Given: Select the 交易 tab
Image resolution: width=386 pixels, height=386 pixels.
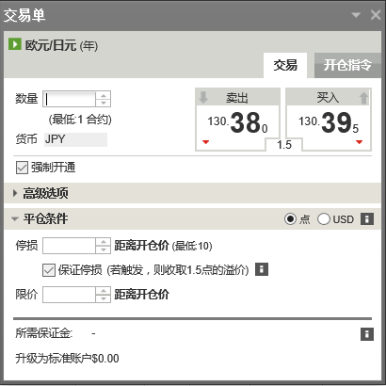Looking at the screenshot, I should [x=285, y=65].
